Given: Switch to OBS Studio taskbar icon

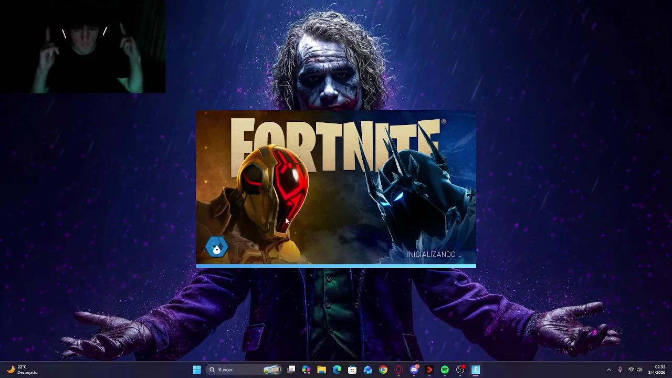Looking at the screenshot, I should click(460, 370).
